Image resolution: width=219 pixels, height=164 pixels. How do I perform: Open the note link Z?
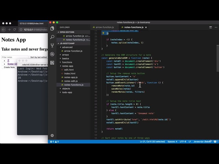pos(8,60)
